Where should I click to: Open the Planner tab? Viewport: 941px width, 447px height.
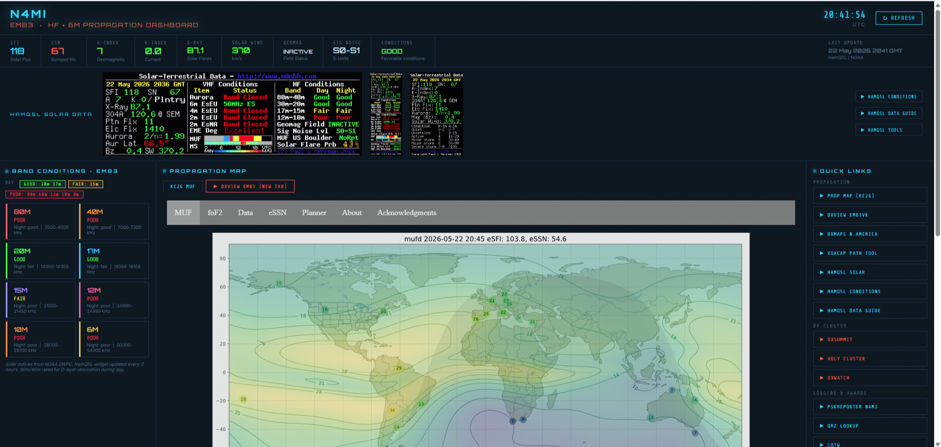coord(314,212)
